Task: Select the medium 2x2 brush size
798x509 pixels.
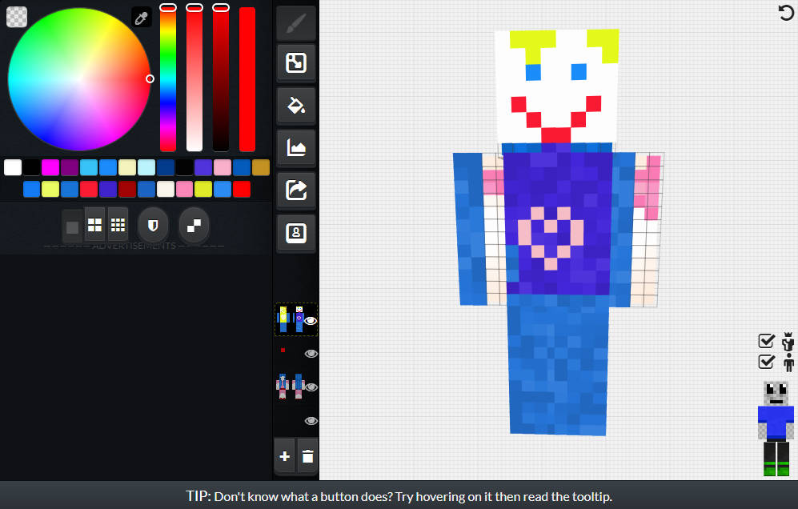Action: click(94, 225)
